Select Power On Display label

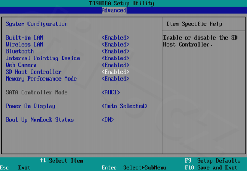pyautogui.click(x=31, y=106)
